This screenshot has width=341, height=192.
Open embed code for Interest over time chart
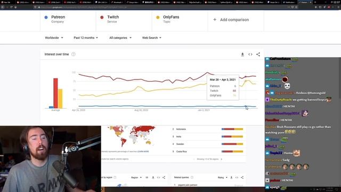pos(250,54)
